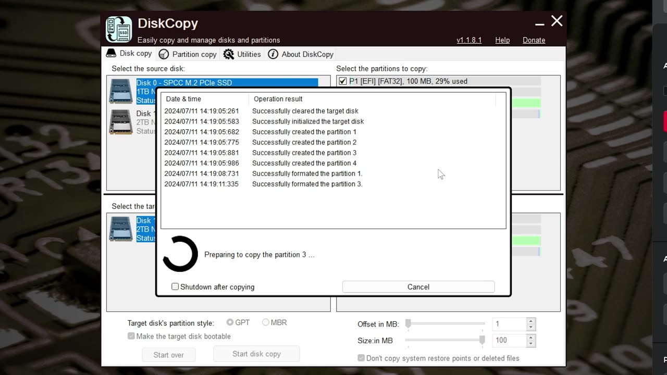Open the About DiskCopy tab
667x375 pixels.
(301, 54)
